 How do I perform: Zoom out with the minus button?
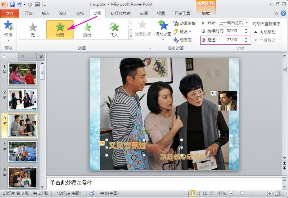(231, 193)
